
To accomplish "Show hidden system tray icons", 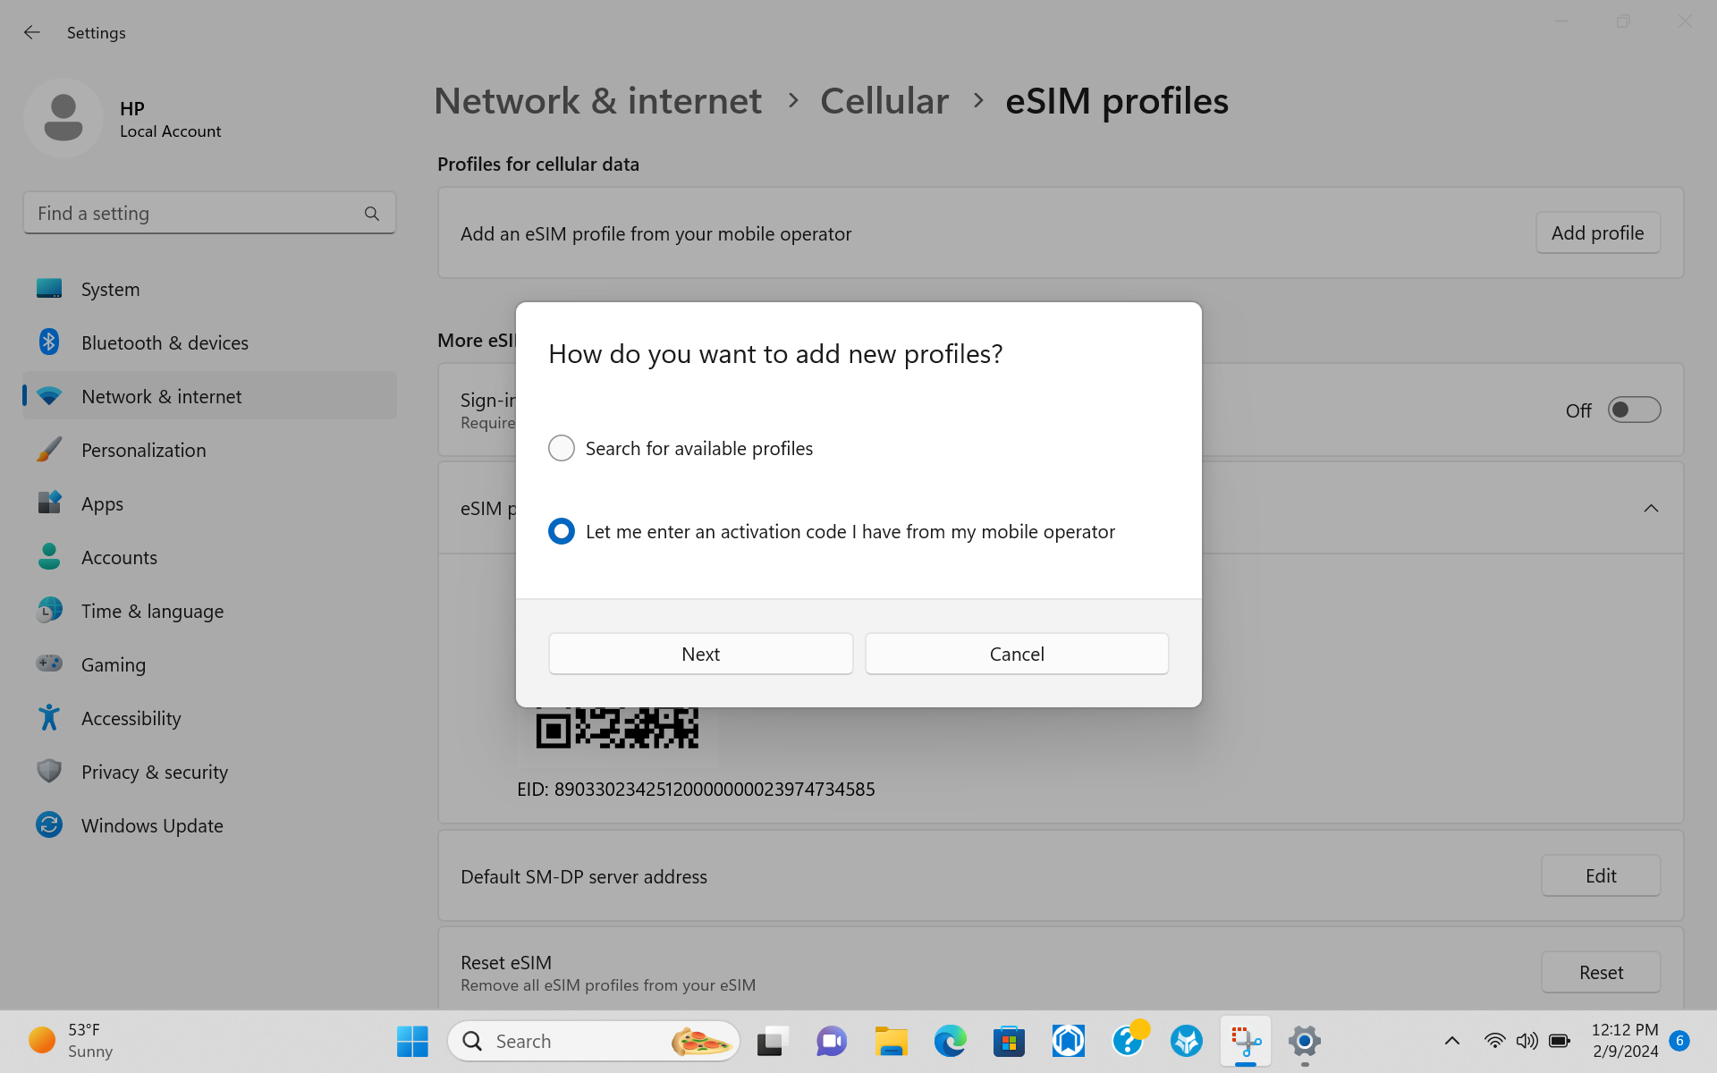I will coord(1452,1041).
